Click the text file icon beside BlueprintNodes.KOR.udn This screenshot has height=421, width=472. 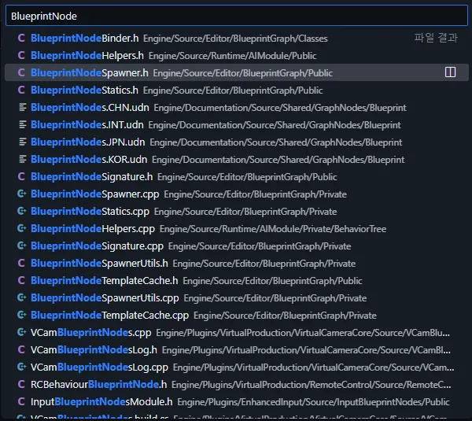coord(23,159)
